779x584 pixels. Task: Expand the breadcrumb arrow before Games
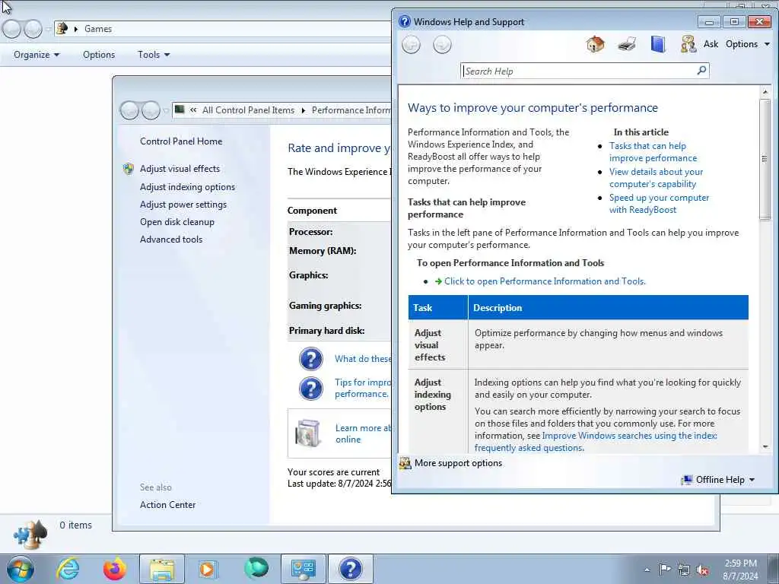pos(76,29)
